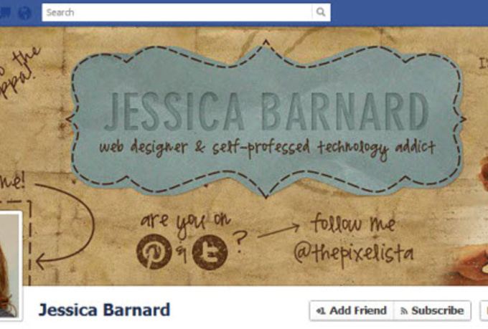Click the magnifier search button
Viewport: 488px width, 329px height.
321,12
